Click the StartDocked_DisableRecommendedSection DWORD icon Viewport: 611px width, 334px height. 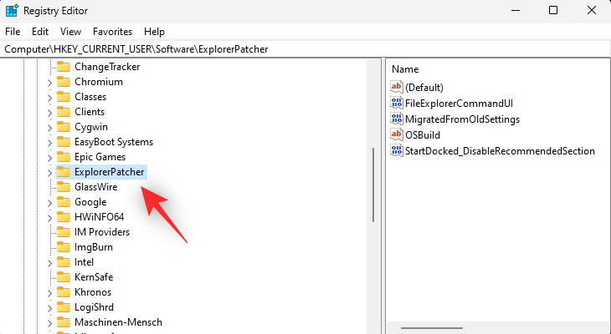pyautogui.click(x=397, y=151)
